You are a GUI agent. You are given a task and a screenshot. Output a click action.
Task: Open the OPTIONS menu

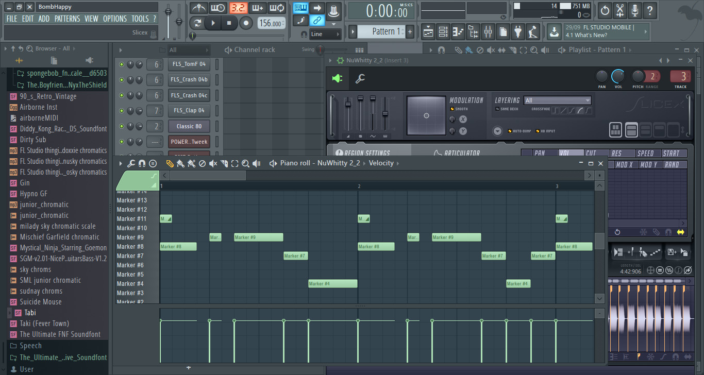114,19
